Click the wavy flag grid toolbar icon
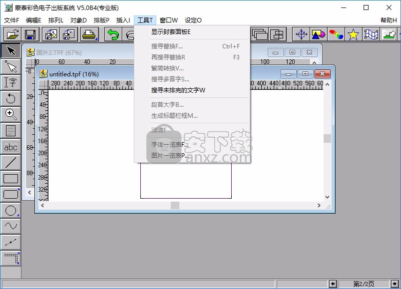 pos(371,34)
